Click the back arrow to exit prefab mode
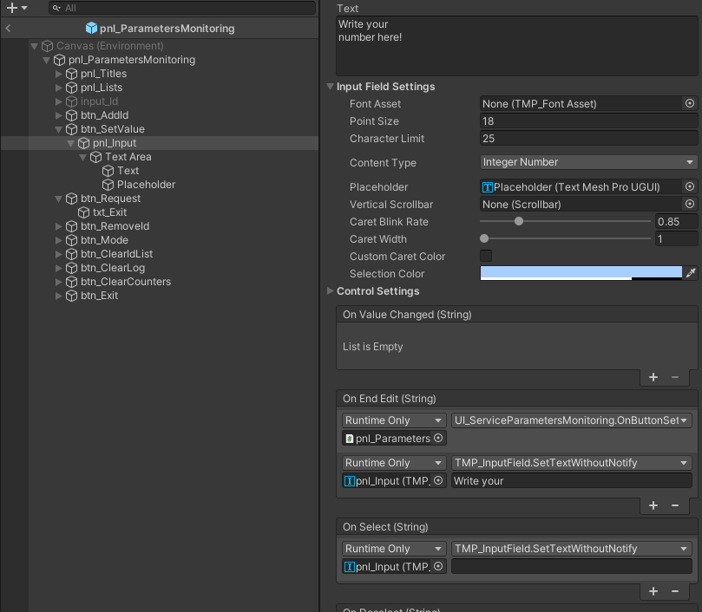Viewport: 702px width, 612px height. point(8,29)
